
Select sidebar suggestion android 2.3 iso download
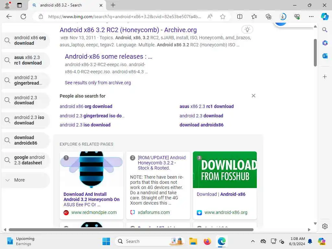coord(25,120)
